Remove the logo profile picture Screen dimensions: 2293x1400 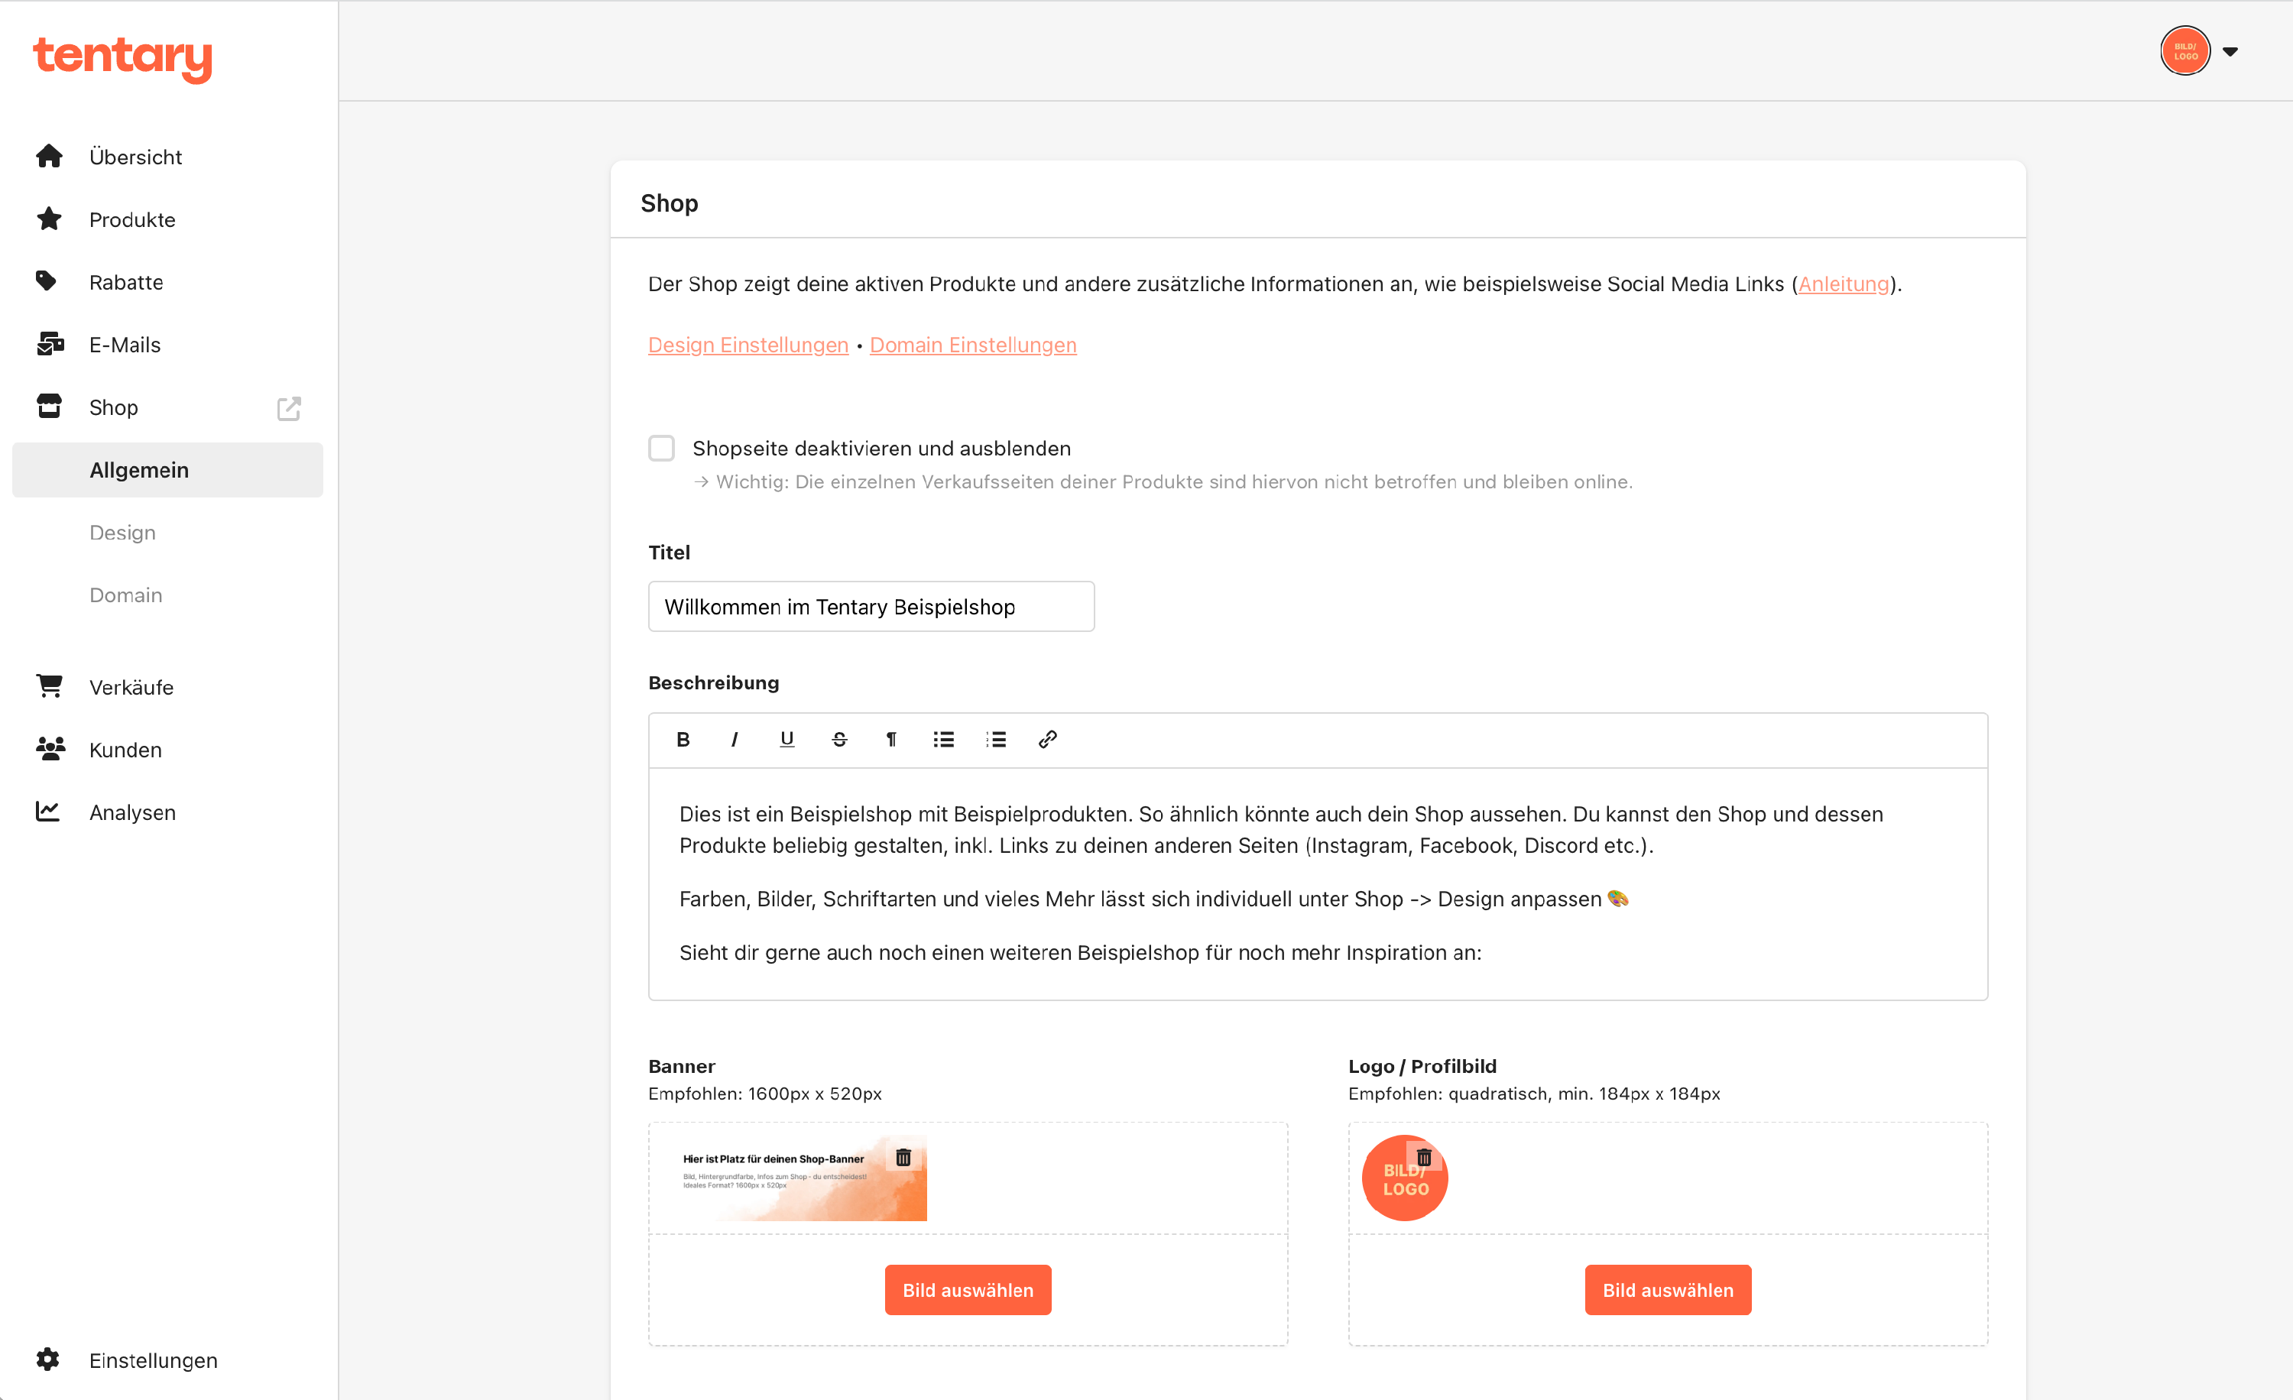pyautogui.click(x=1424, y=1157)
